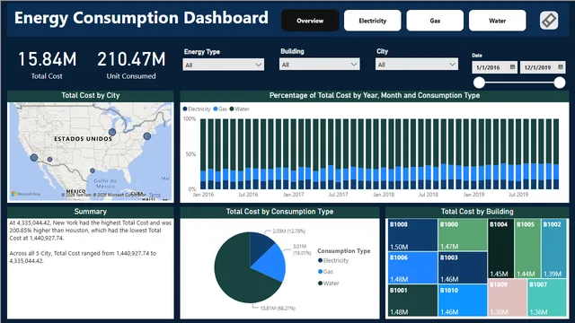Screen dimensions: 575x323
Task: Expand the City dropdown
Action: click(417, 65)
